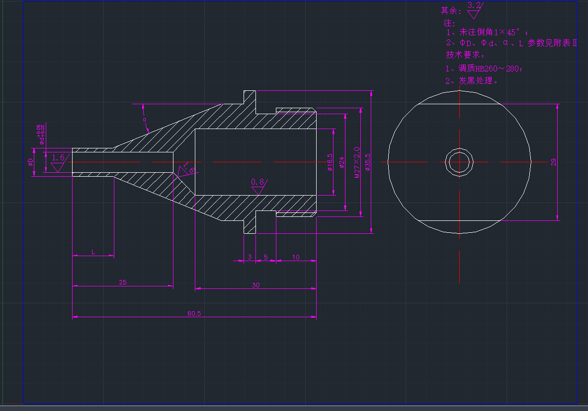Pick the ø16.5 bore diameter dimension

click(330, 162)
